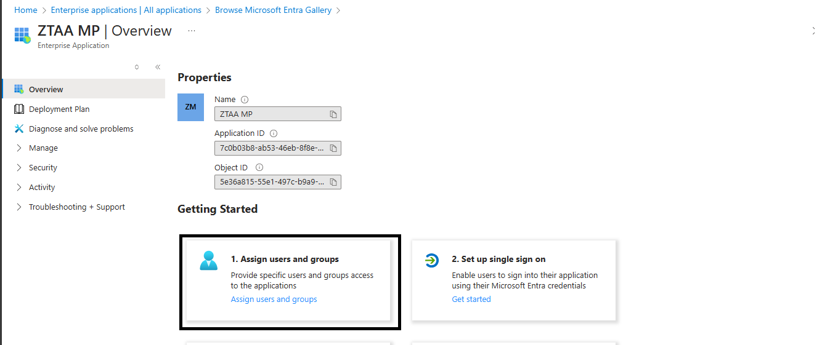Copy the Object ID to clipboard
The image size is (838, 345).
click(x=333, y=182)
